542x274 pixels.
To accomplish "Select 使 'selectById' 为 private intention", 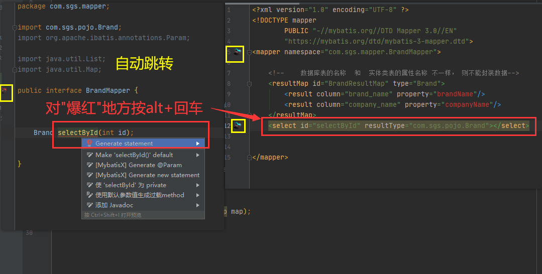I will coord(143,185).
